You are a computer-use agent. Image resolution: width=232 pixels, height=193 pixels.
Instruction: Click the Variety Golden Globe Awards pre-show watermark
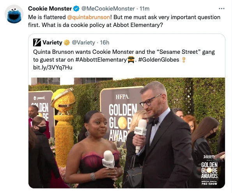[209, 170]
